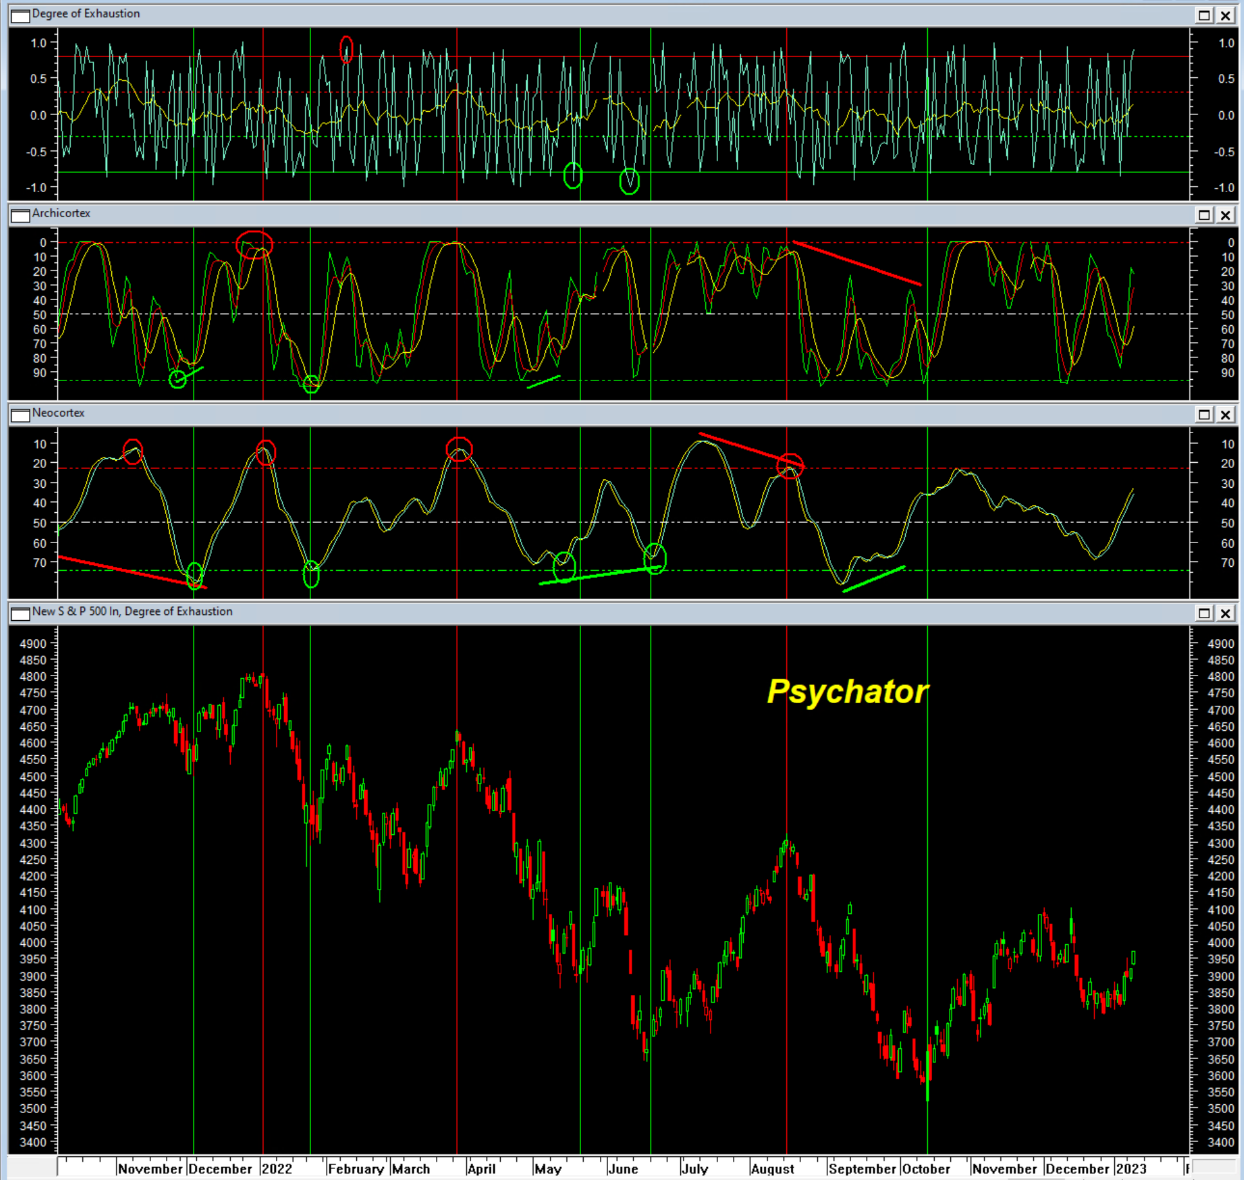Open the Archicortex panel system menu icon

(x=20, y=215)
